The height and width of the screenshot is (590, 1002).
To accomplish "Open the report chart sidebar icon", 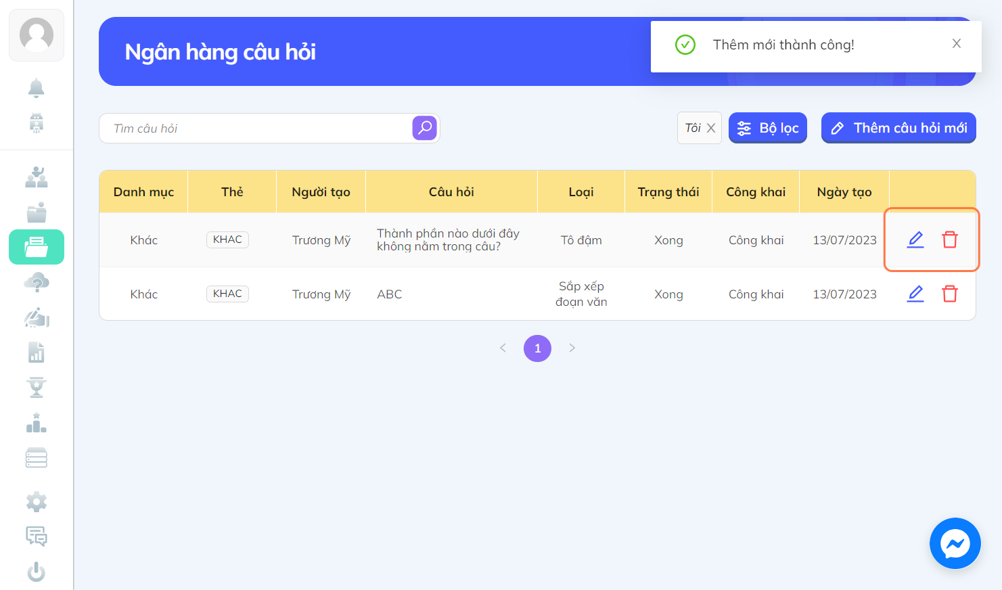I will coord(37,353).
